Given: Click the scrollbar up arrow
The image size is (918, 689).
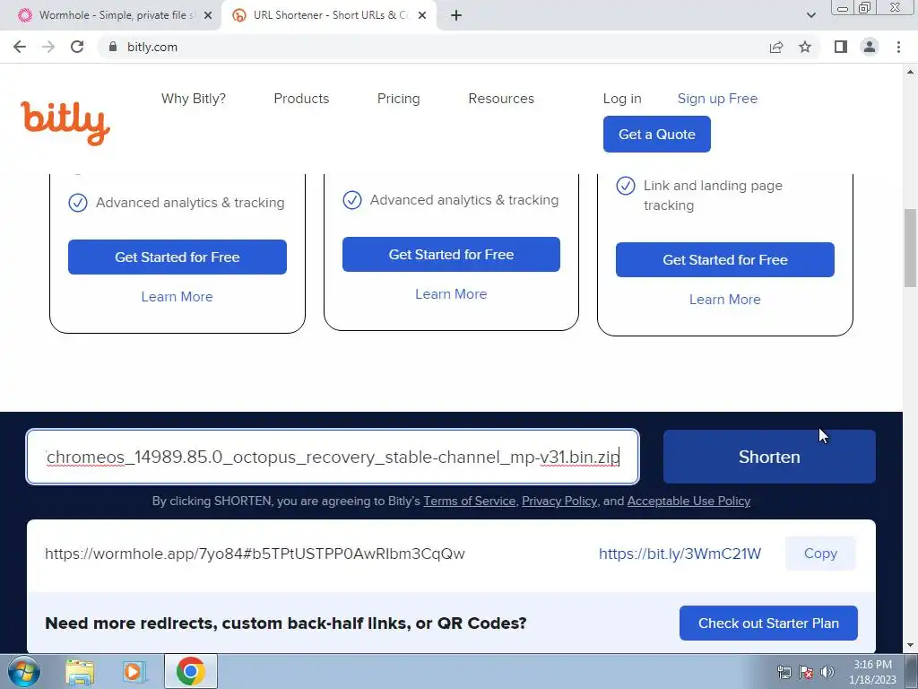Looking at the screenshot, I should pyautogui.click(x=910, y=72).
